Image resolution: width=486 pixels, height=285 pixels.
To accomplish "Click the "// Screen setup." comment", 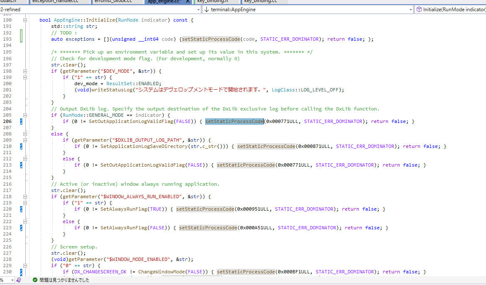I will [x=74, y=247].
